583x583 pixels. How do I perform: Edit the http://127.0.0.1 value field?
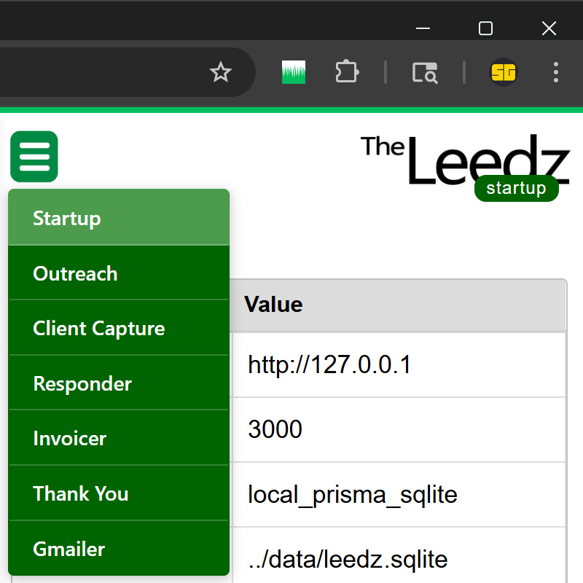tap(399, 364)
